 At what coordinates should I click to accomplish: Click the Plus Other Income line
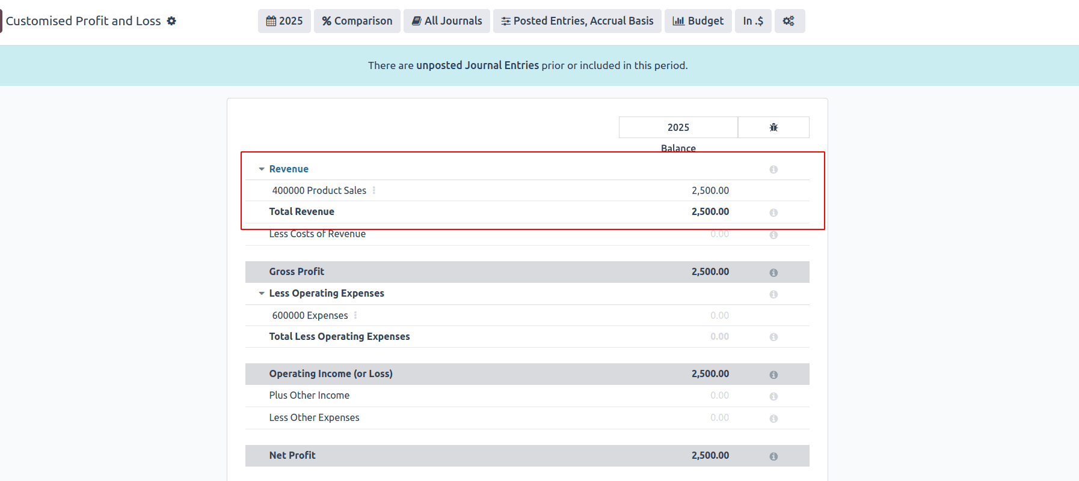click(309, 395)
